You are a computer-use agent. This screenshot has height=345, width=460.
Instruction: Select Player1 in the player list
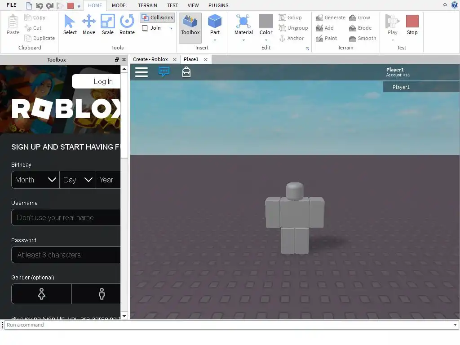[421, 87]
